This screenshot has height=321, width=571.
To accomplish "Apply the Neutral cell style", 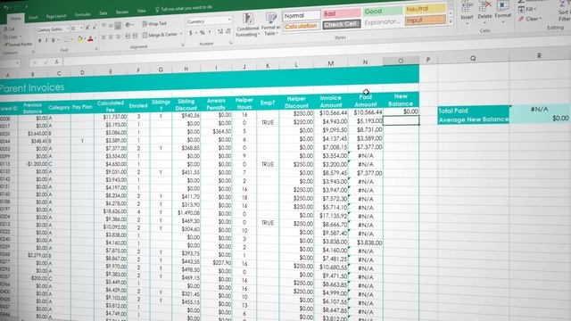I will [x=425, y=8].
